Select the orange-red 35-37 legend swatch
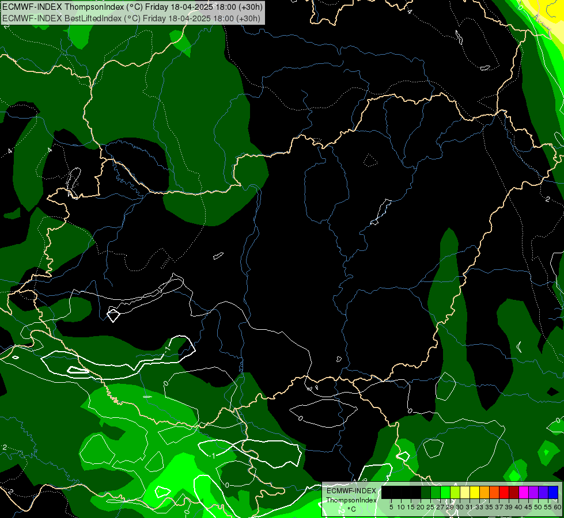This screenshot has width=564, height=518. [494, 492]
